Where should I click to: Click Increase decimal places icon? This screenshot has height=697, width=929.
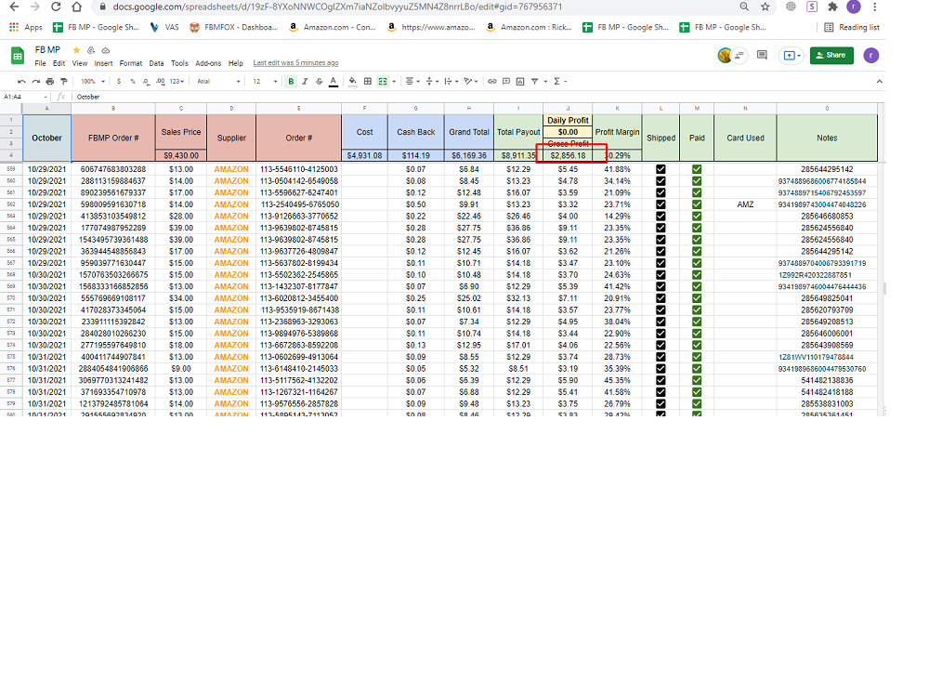[x=160, y=81]
